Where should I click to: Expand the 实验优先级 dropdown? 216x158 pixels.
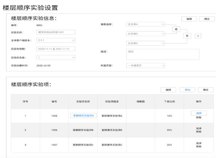pyautogui.click(x=56, y=57)
